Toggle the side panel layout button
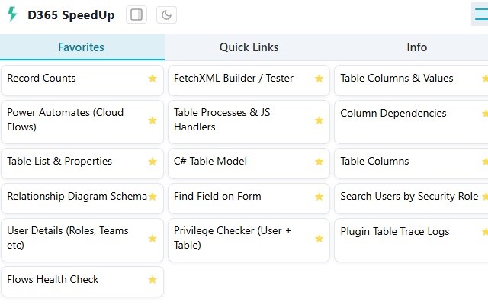 (x=136, y=14)
